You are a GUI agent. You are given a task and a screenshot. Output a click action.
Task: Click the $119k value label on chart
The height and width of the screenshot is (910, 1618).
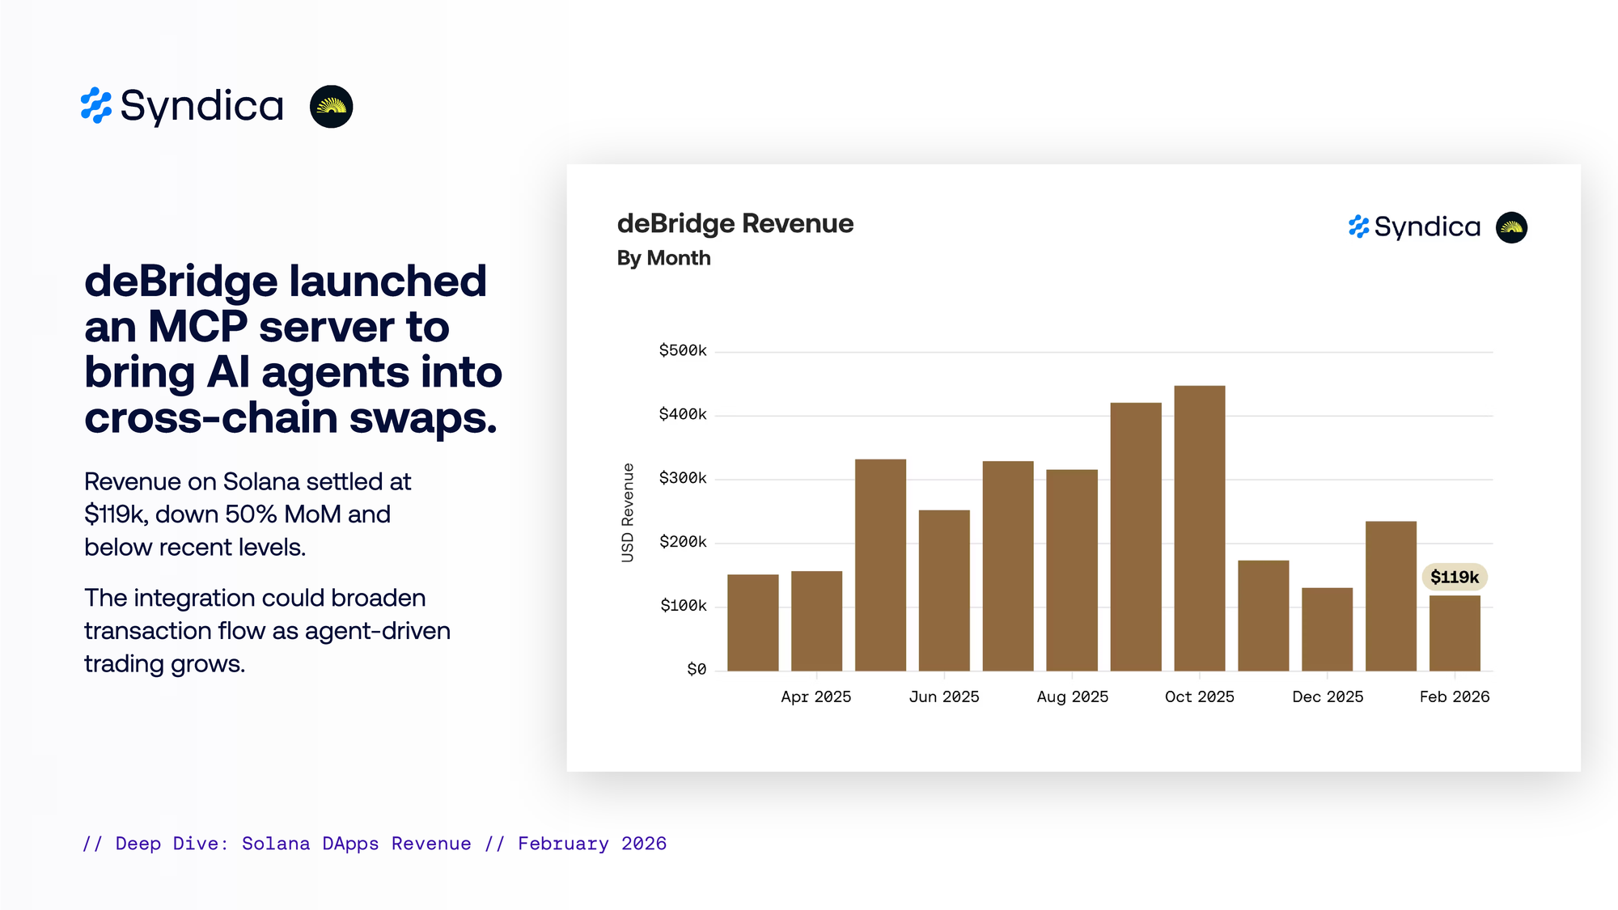[x=1454, y=577]
